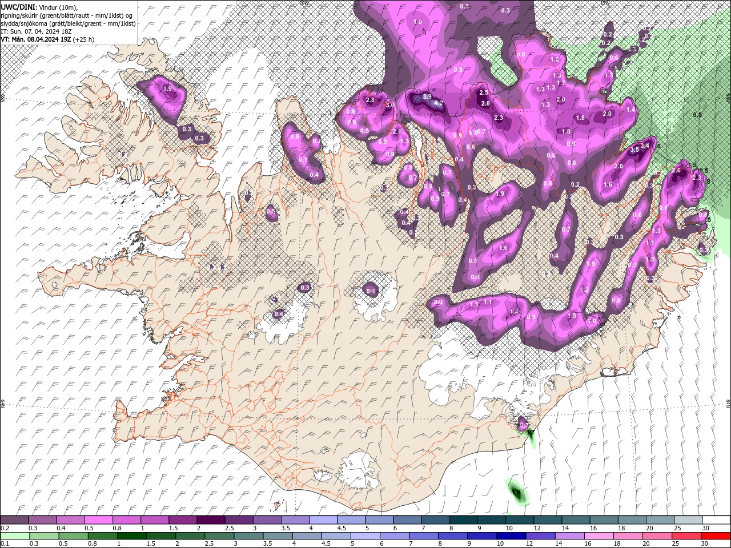Click the bright pink snow swatch starting at 0.5

point(98,520)
